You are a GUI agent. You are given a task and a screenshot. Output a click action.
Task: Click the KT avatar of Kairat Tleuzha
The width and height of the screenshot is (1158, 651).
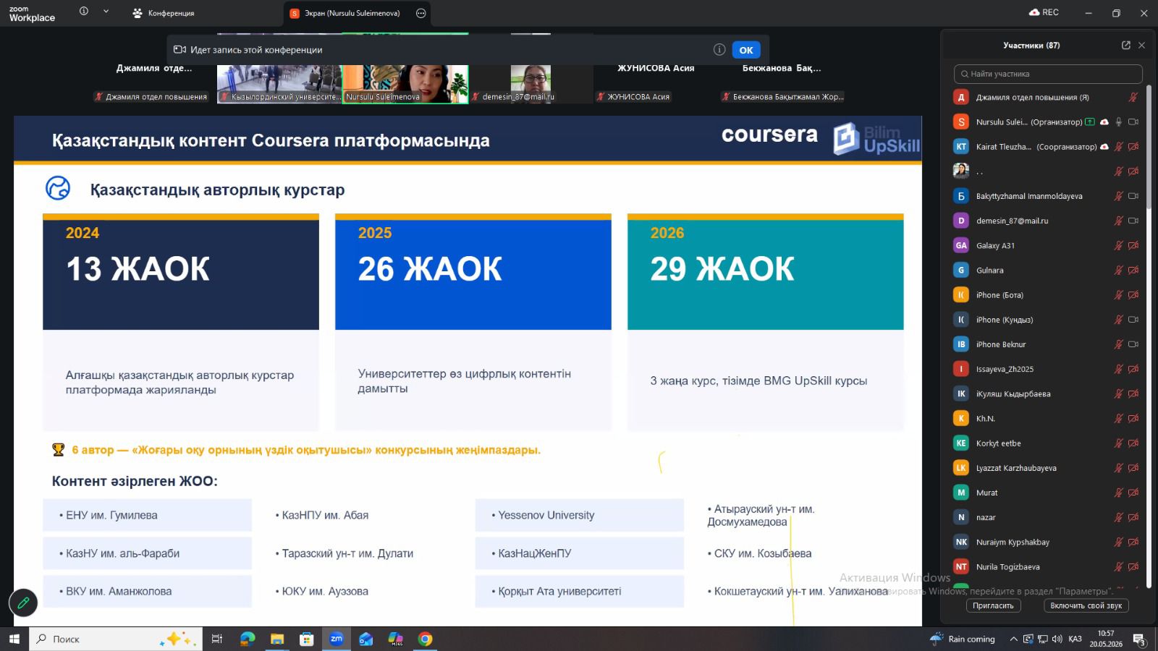[x=961, y=147]
